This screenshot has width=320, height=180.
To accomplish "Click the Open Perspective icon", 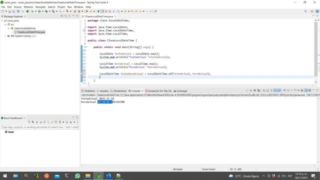I will point(312,11).
